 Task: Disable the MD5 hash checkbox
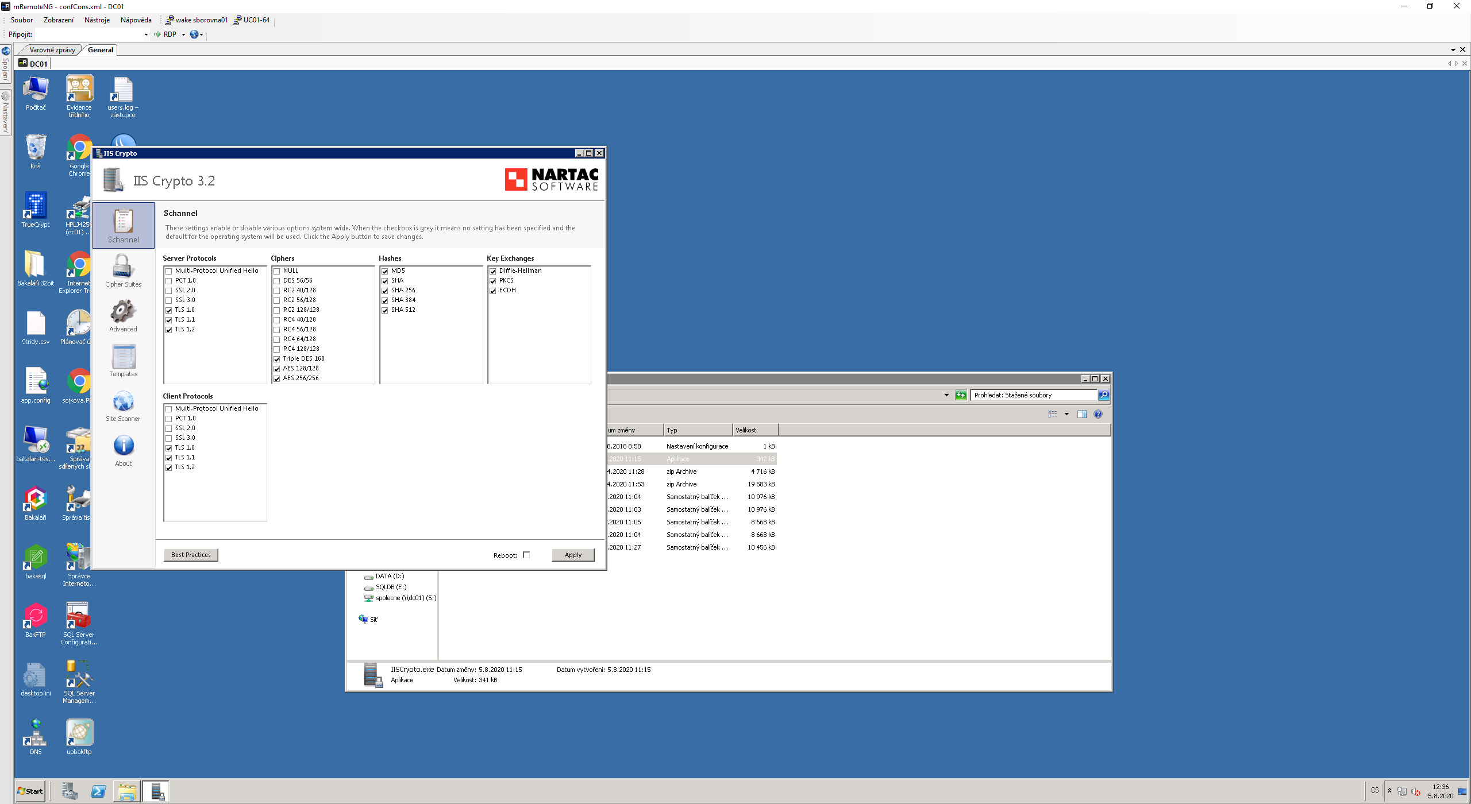[385, 271]
